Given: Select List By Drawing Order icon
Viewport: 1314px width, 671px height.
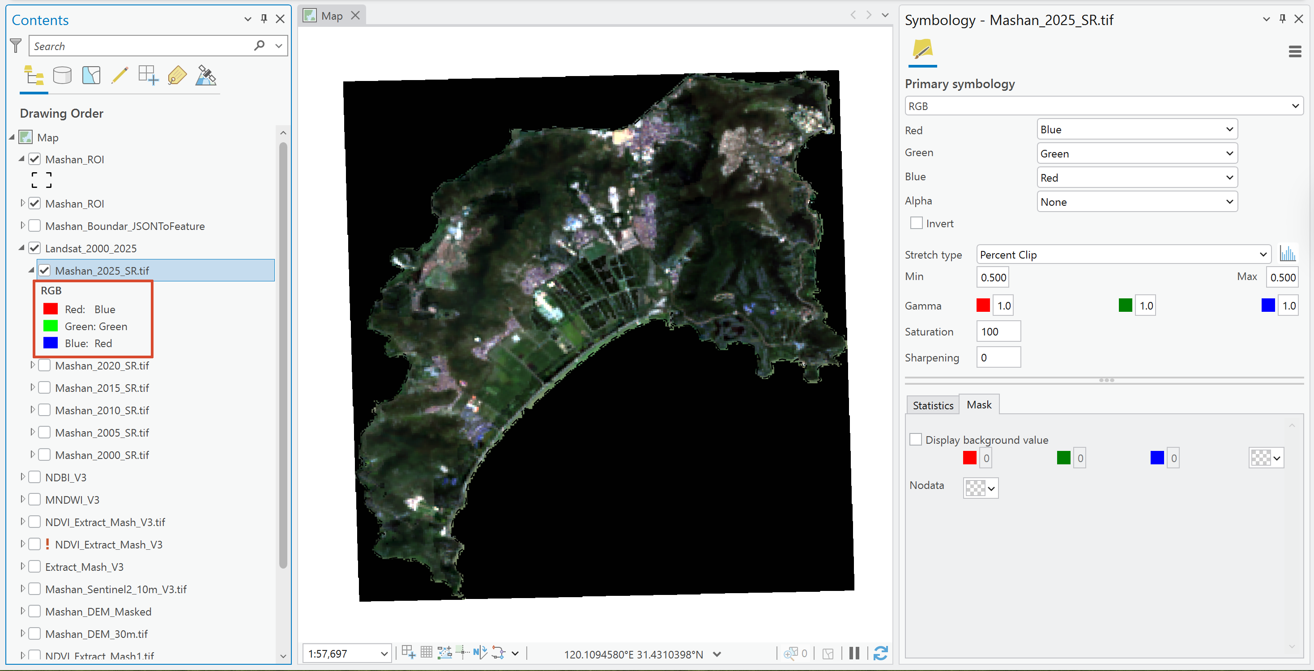Looking at the screenshot, I should click(x=34, y=76).
